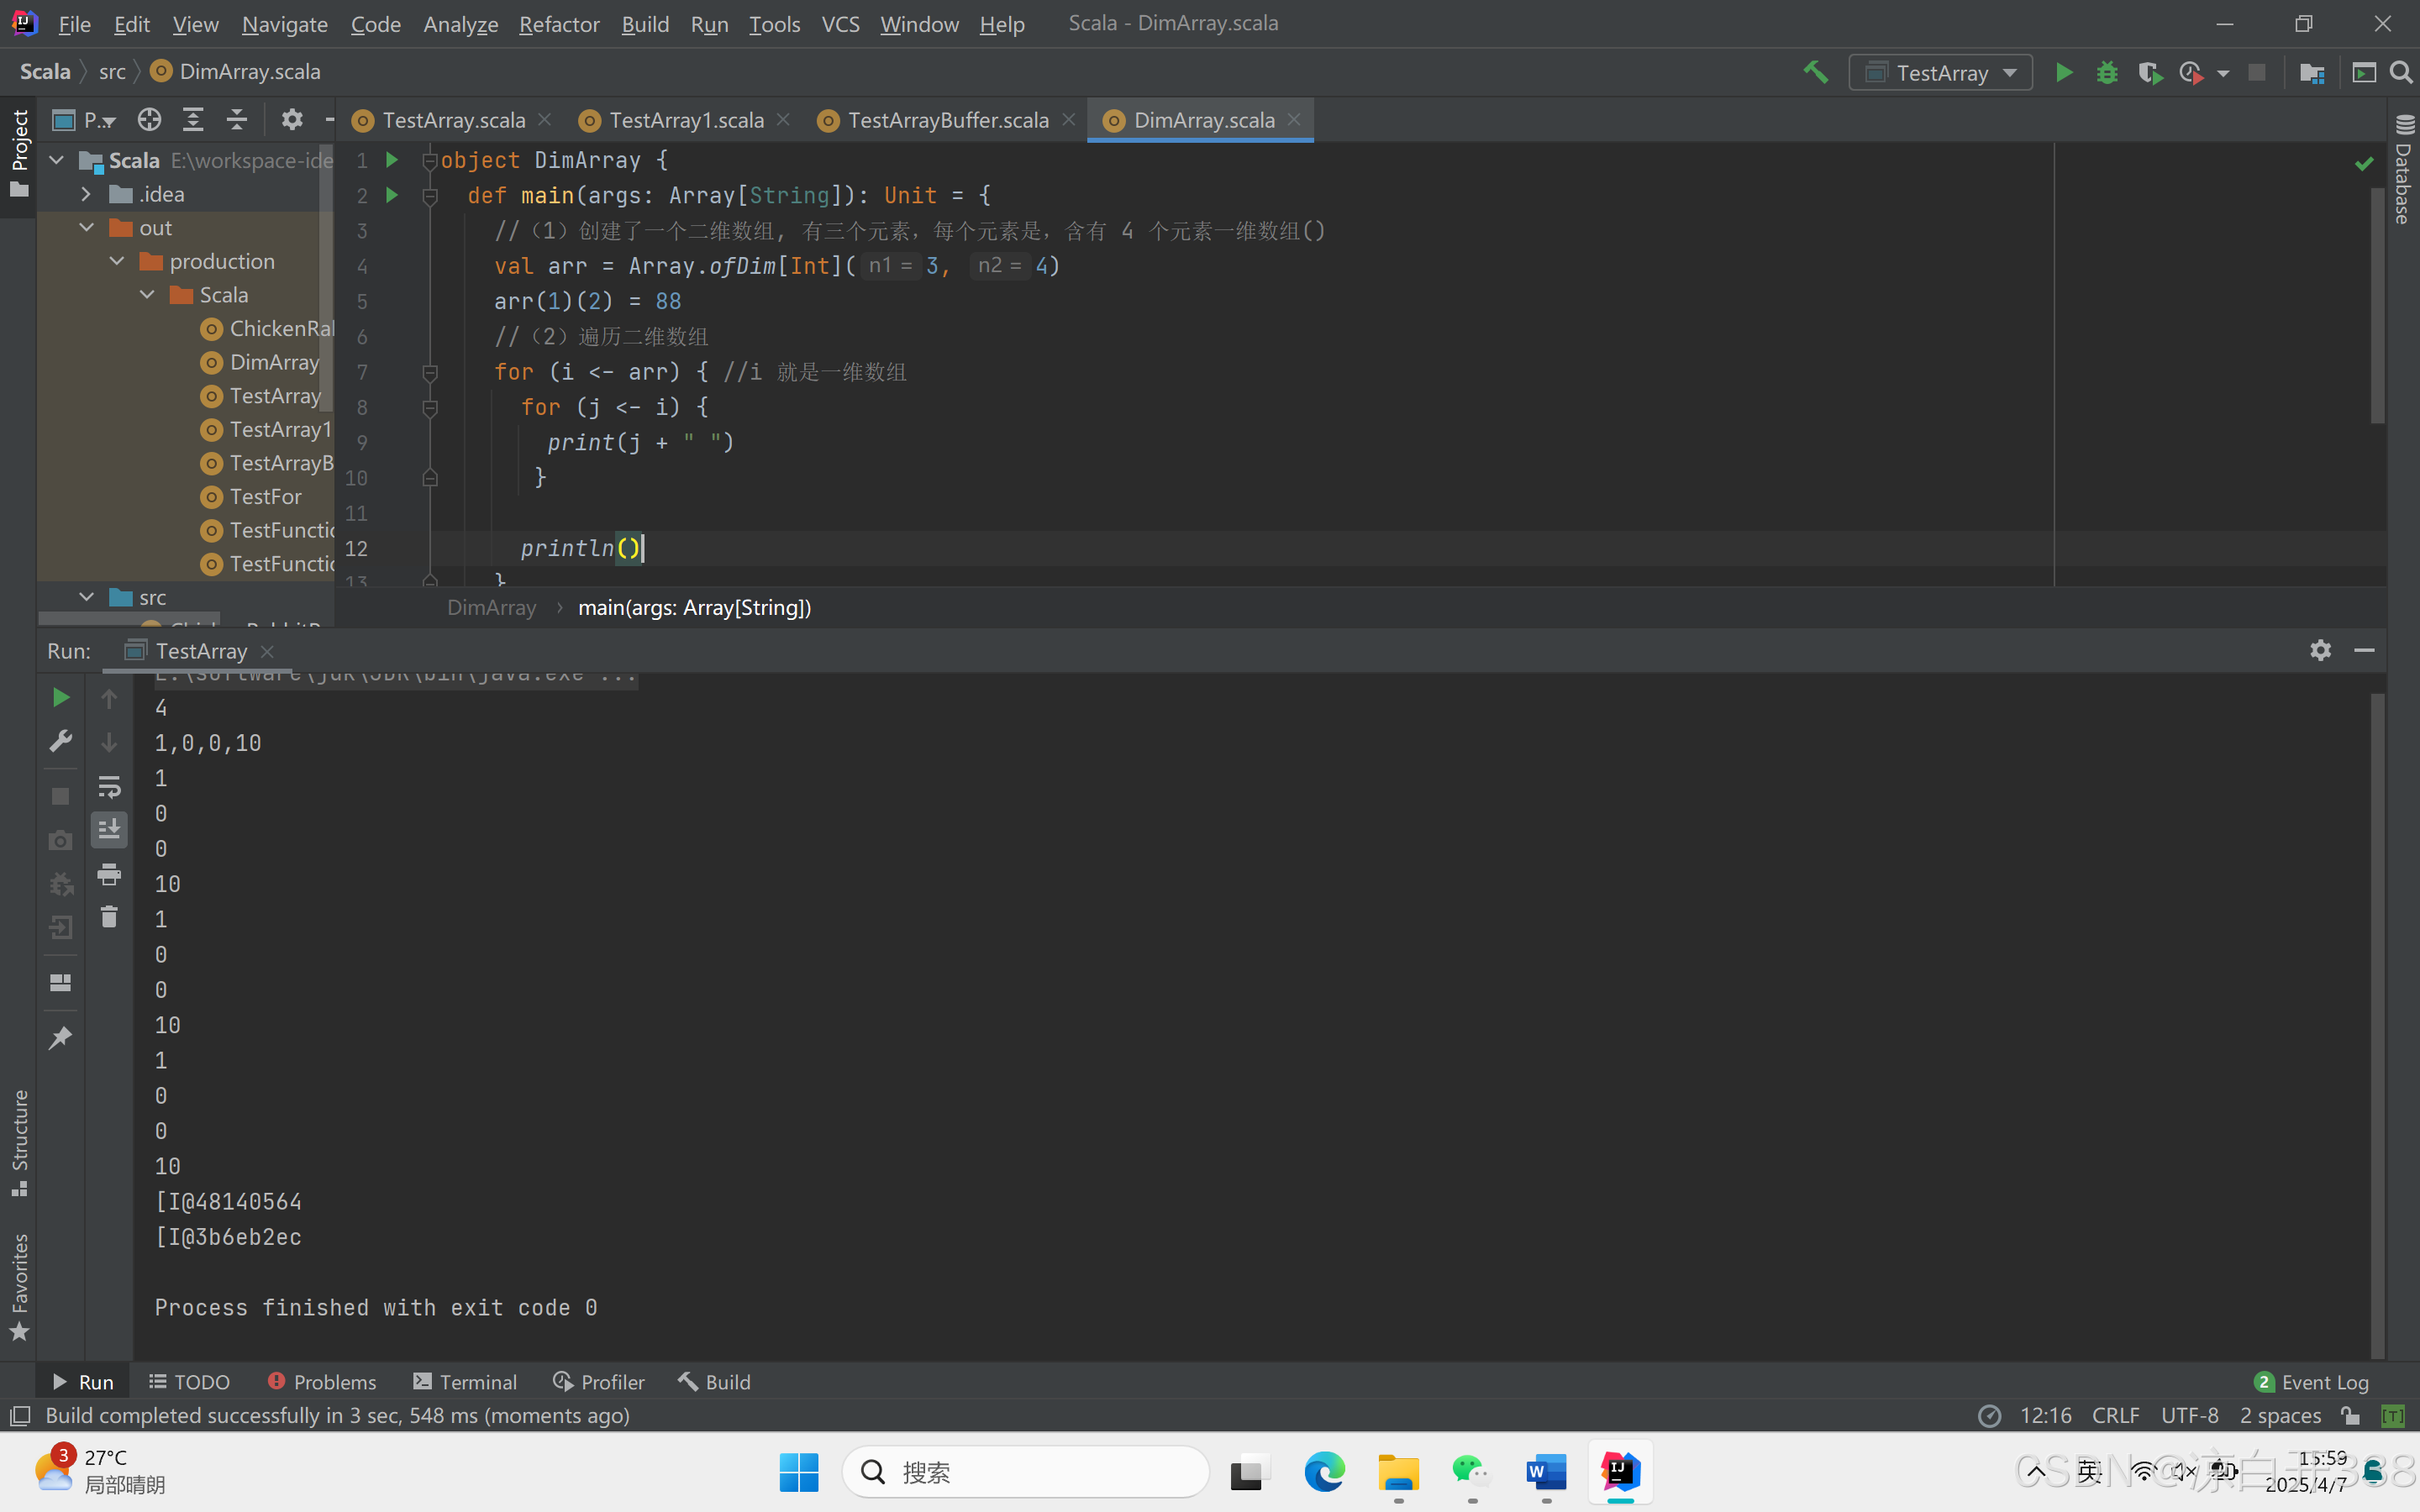Expand the .idea folder in project tree
This screenshot has height=1512, width=2420.
coord(86,194)
